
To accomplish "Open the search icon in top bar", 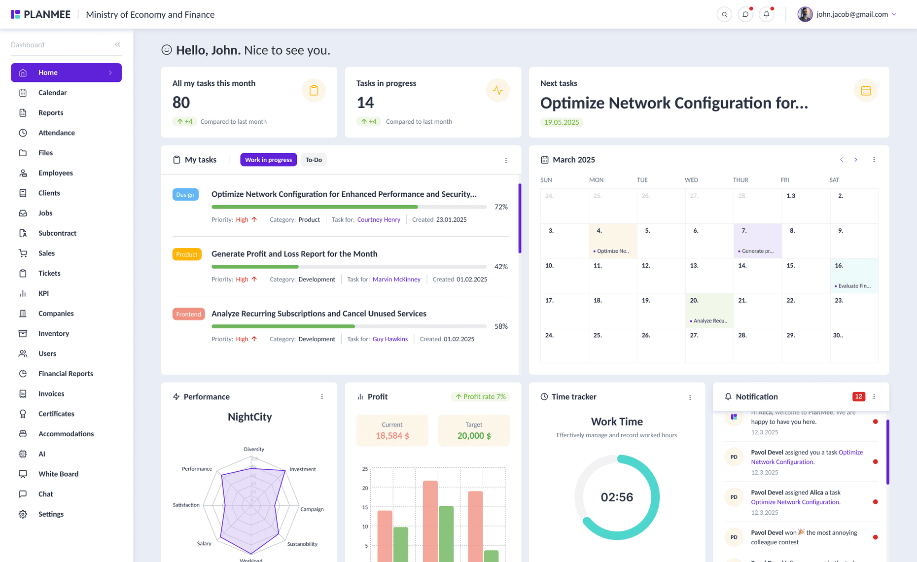I will (724, 14).
